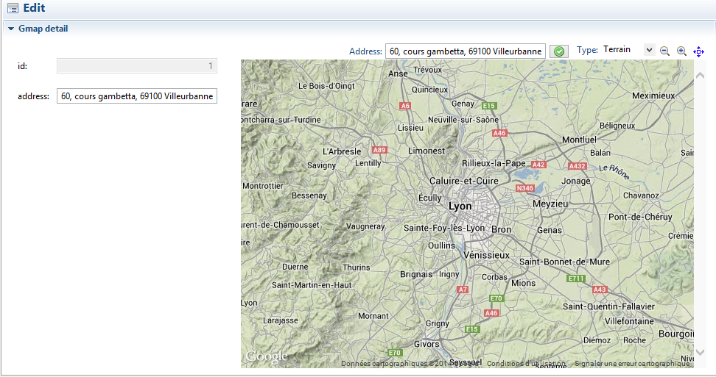716x377 pixels.
Task: Click the scroll up arrow beside map
Action: tap(700, 75)
